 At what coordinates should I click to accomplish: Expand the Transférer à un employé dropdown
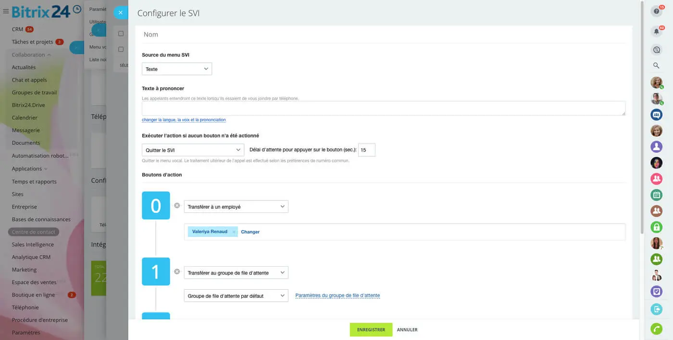pyautogui.click(x=236, y=207)
